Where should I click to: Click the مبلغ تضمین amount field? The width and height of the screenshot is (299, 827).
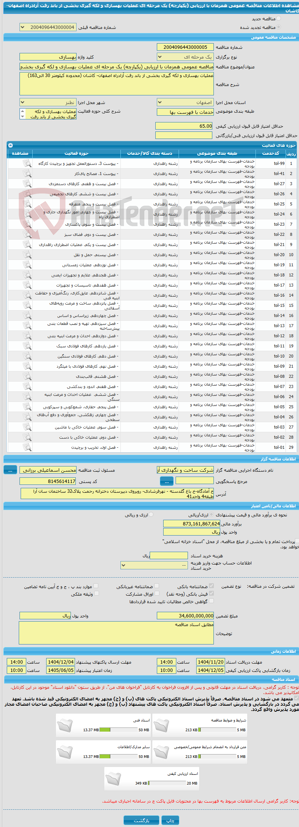[x=185, y=616]
